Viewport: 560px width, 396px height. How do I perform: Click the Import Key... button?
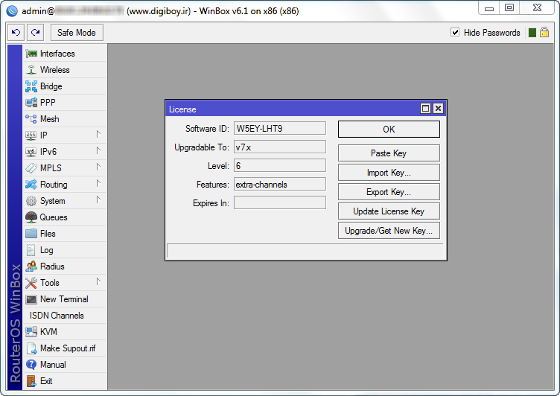tap(389, 173)
